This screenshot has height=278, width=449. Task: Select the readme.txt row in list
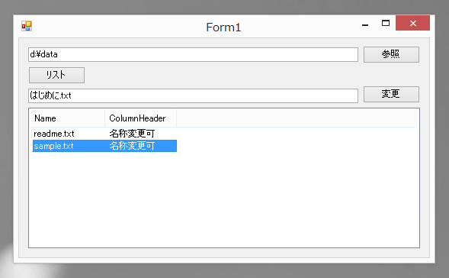click(104, 134)
